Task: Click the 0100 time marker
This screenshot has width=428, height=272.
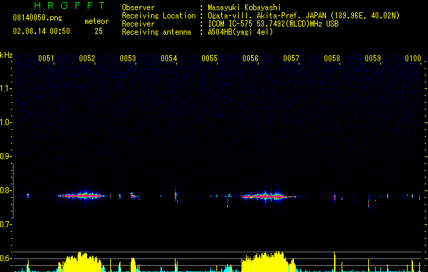Action: (413, 58)
